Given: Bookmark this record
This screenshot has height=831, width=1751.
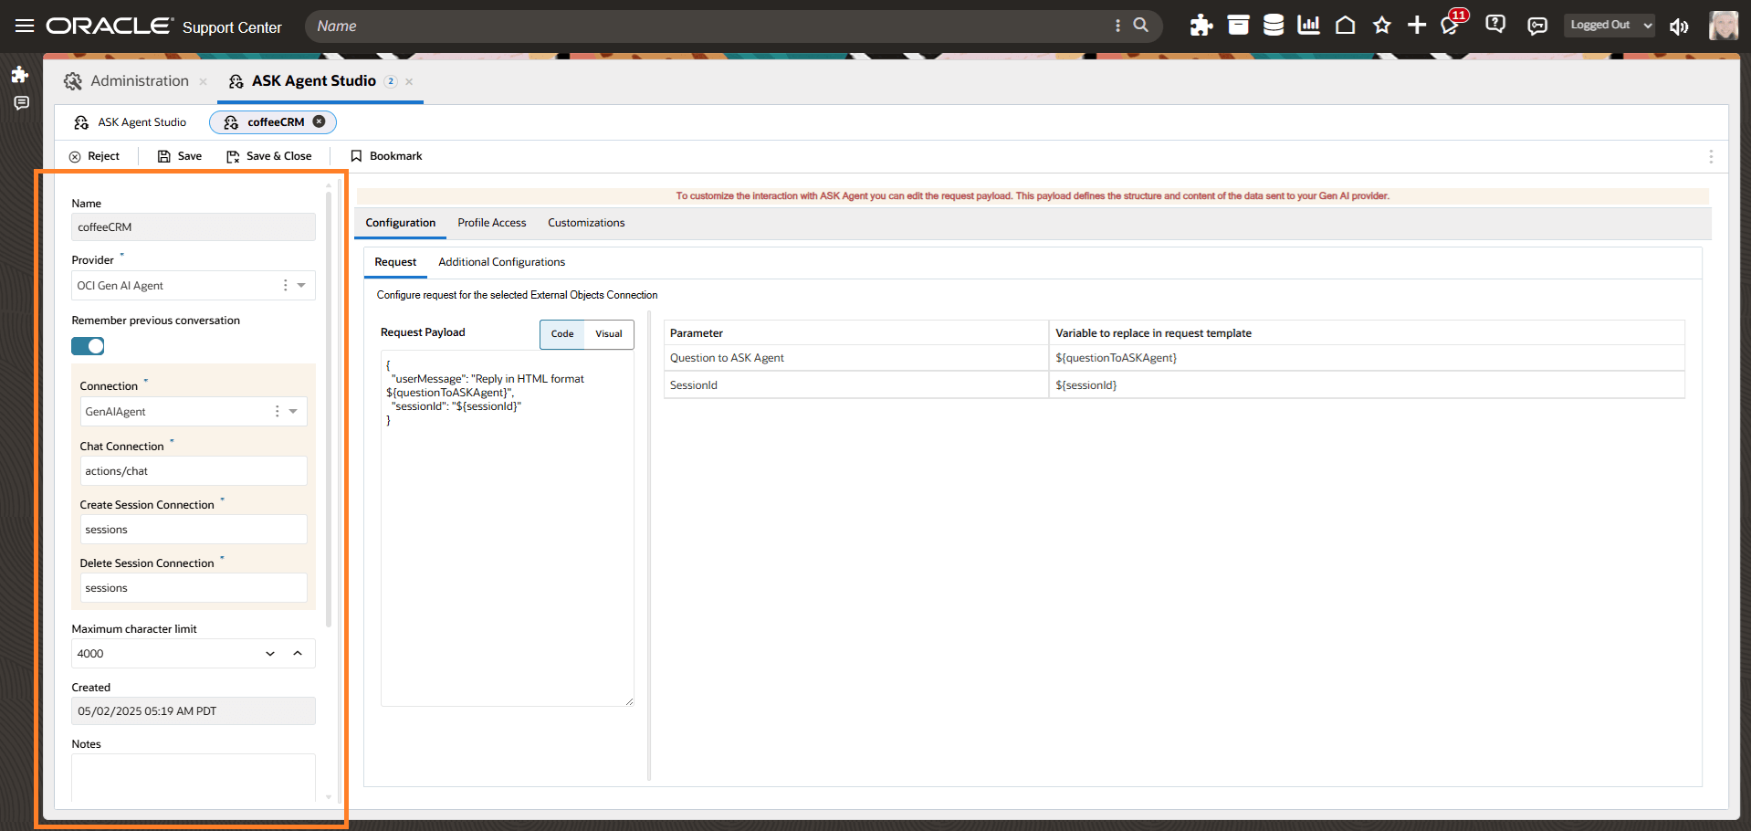Looking at the screenshot, I should pos(386,156).
